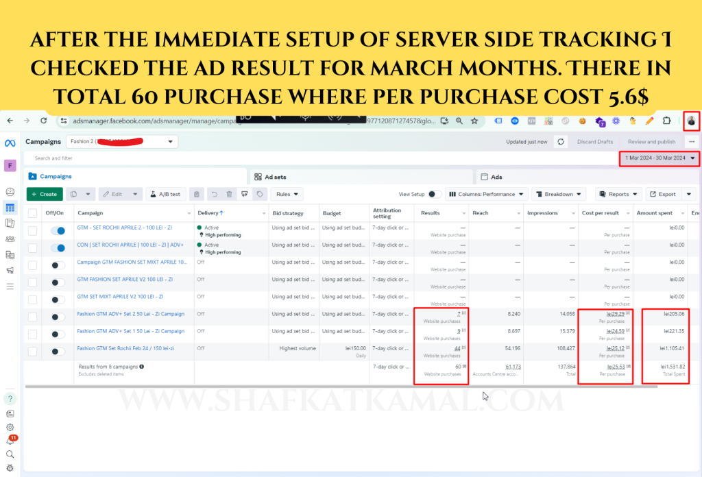Screen dimensions: 702x477
Task: Open the browser extensions puzzle icon
Action: 666,121
